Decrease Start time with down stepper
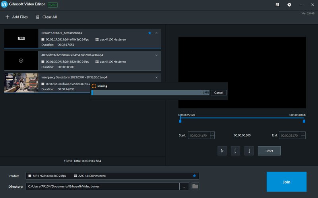This screenshot has height=198, width=318. pos(212,137)
